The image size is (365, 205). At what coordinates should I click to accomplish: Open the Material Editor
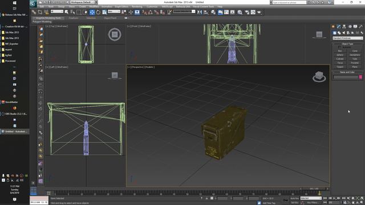(240, 12)
